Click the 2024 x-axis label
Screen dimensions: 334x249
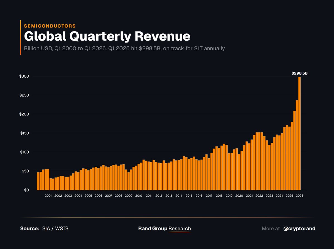[x=279, y=196]
